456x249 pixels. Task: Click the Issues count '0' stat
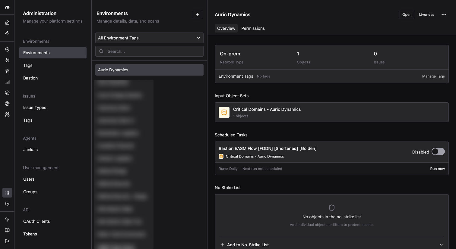point(375,54)
